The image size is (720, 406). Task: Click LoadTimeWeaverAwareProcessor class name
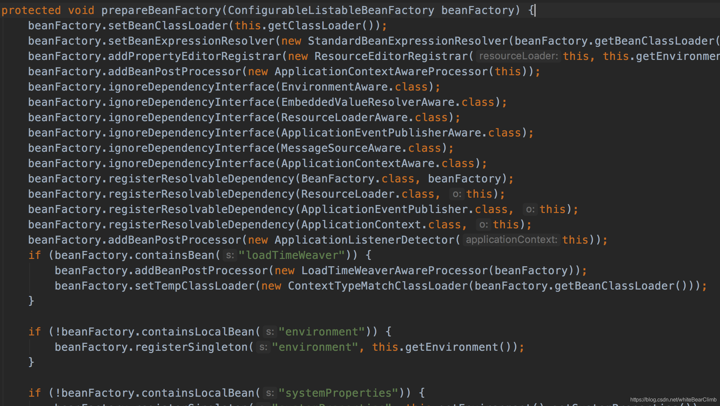pyautogui.click(x=394, y=271)
